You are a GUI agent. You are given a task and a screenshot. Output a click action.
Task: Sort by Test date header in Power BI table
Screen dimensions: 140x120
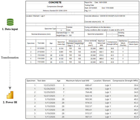pyautogui.click(x=41, y=81)
